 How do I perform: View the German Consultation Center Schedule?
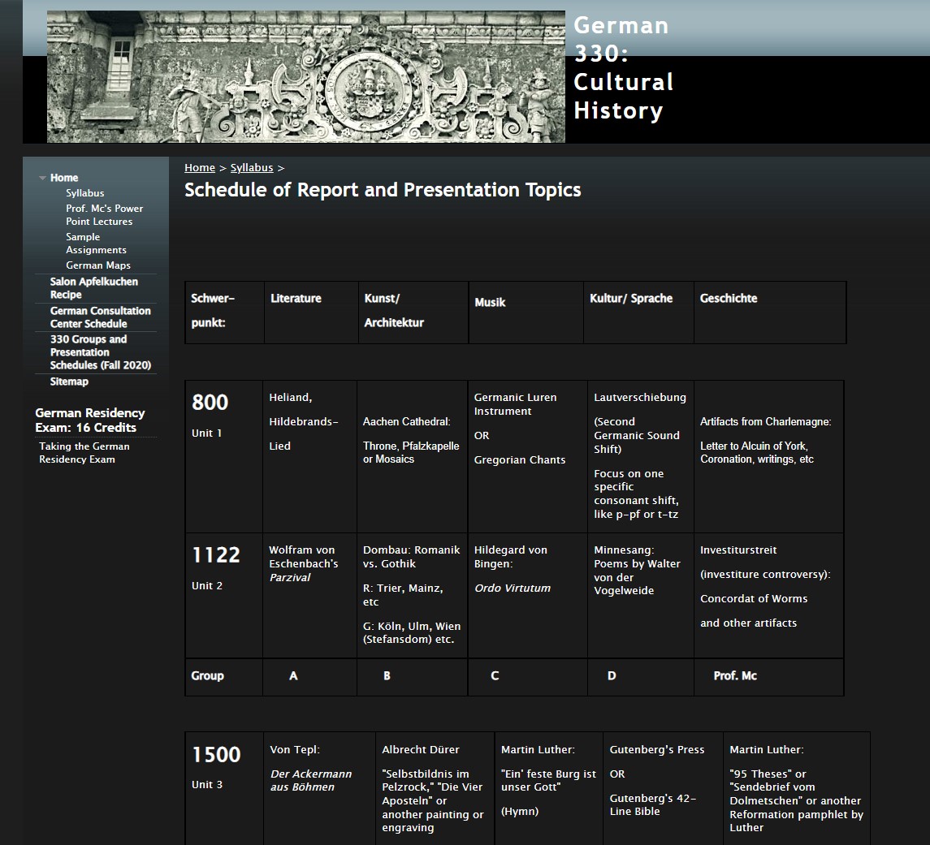click(x=100, y=317)
